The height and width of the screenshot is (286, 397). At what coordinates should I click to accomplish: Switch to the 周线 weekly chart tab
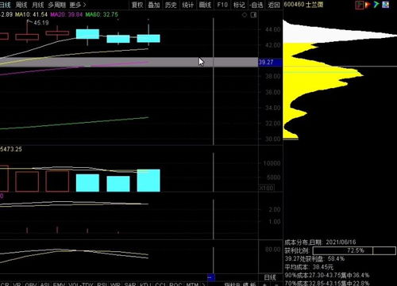(21, 5)
